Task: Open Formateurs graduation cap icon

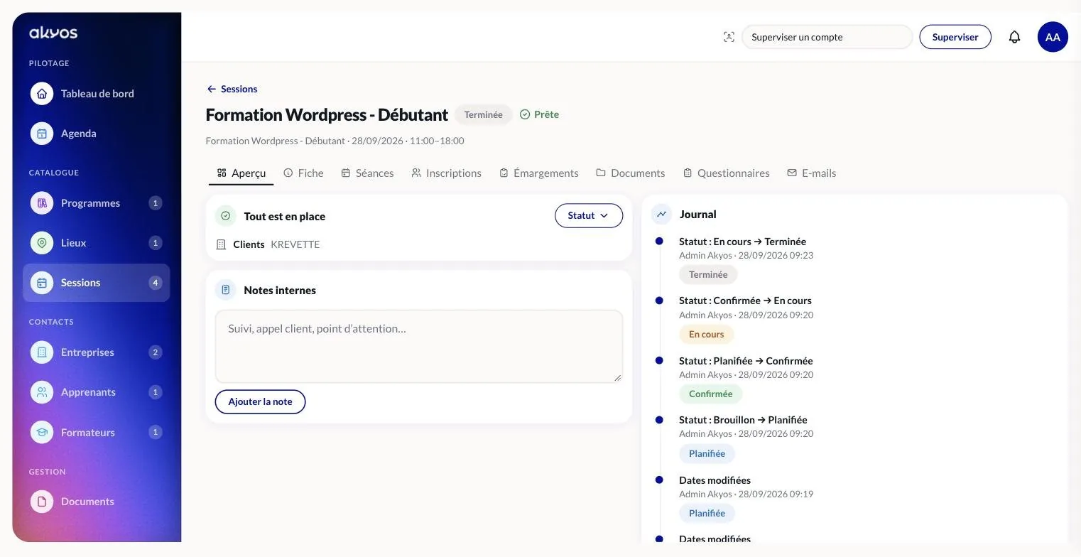Action: tap(42, 432)
